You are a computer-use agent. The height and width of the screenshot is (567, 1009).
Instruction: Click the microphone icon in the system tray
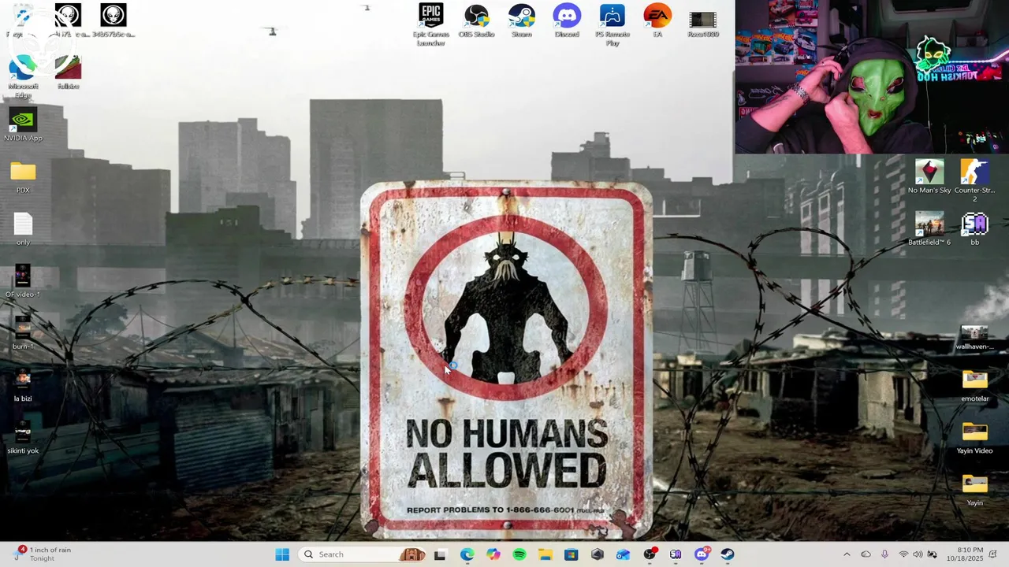pyautogui.click(x=884, y=554)
